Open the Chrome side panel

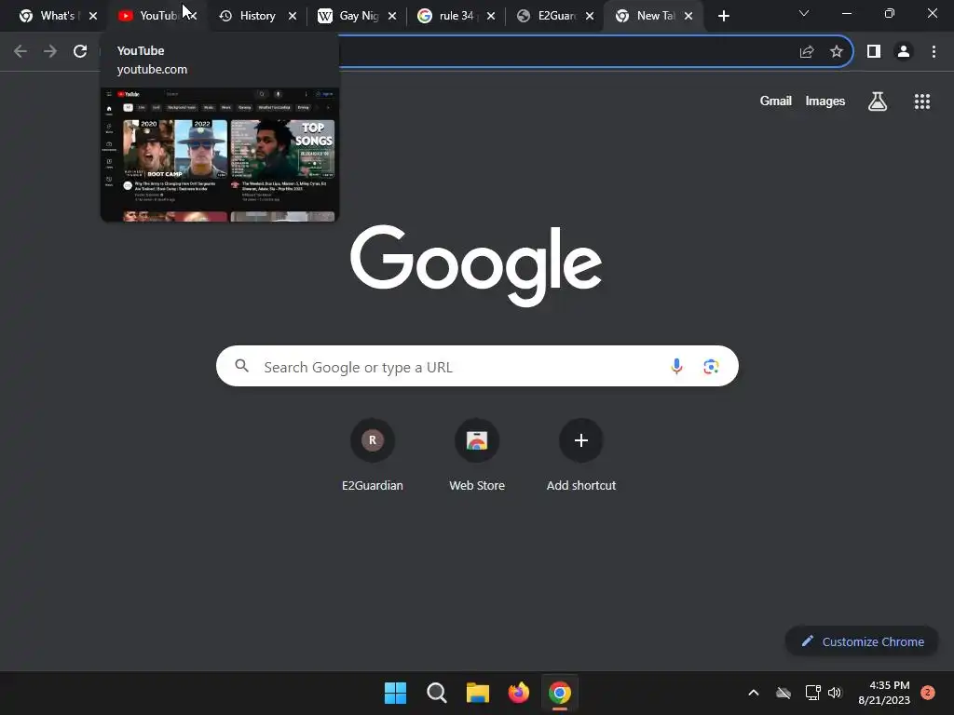[874, 52]
